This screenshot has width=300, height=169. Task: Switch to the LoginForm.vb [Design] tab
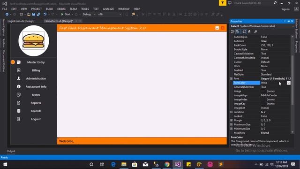[21, 21]
